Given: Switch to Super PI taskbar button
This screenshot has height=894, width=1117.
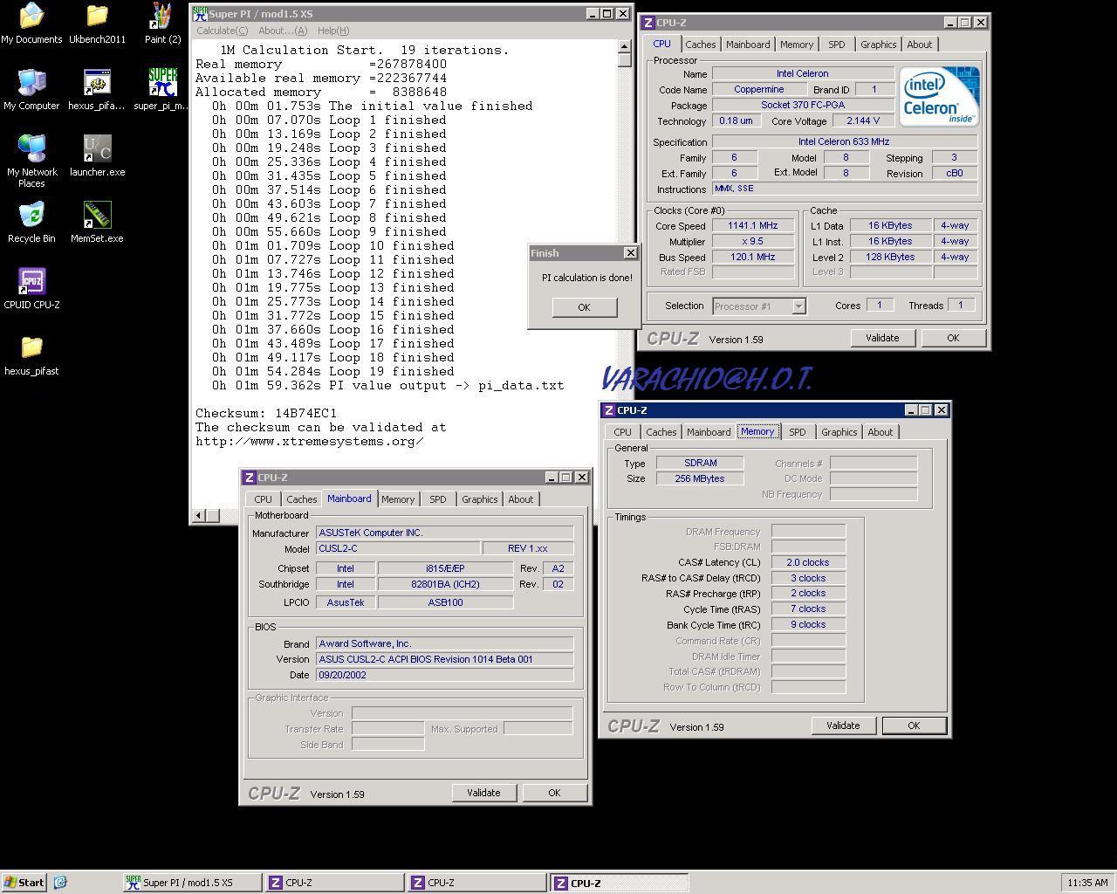Looking at the screenshot, I should [x=192, y=883].
